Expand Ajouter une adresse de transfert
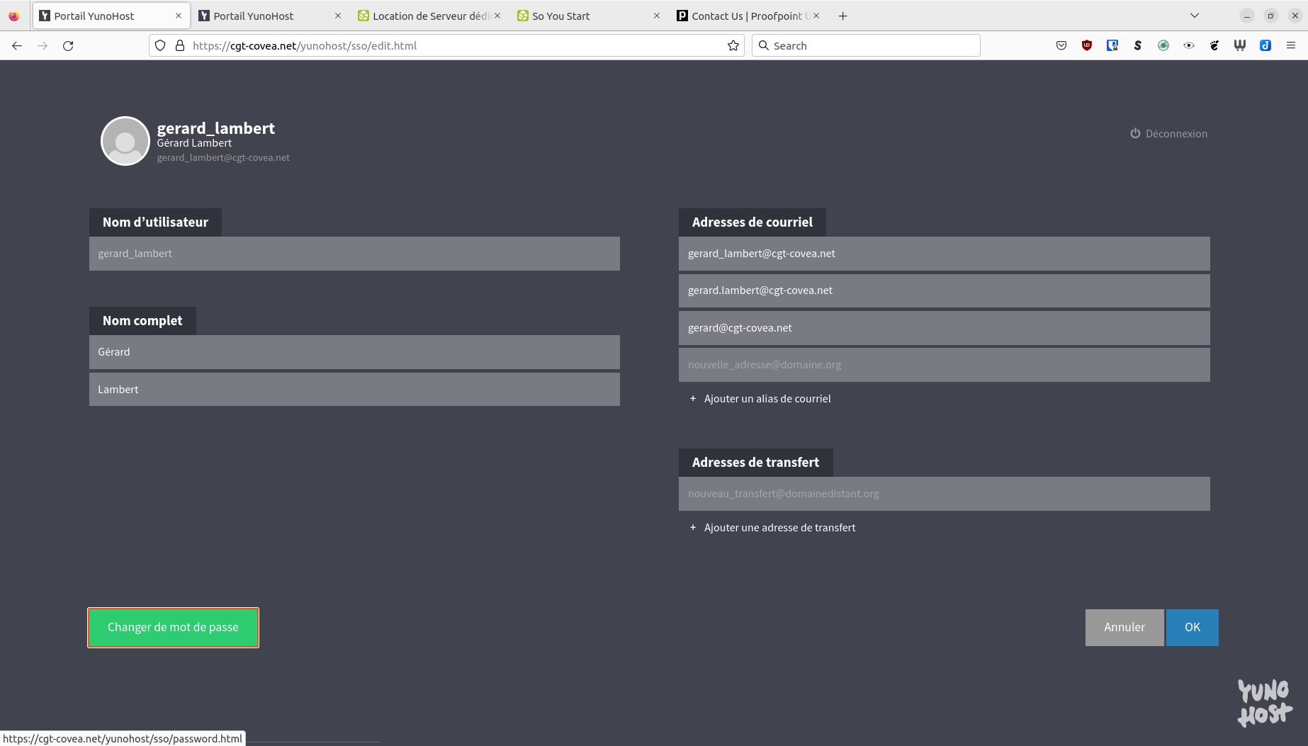The height and width of the screenshot is (746, 1308). tap(779, 528)
